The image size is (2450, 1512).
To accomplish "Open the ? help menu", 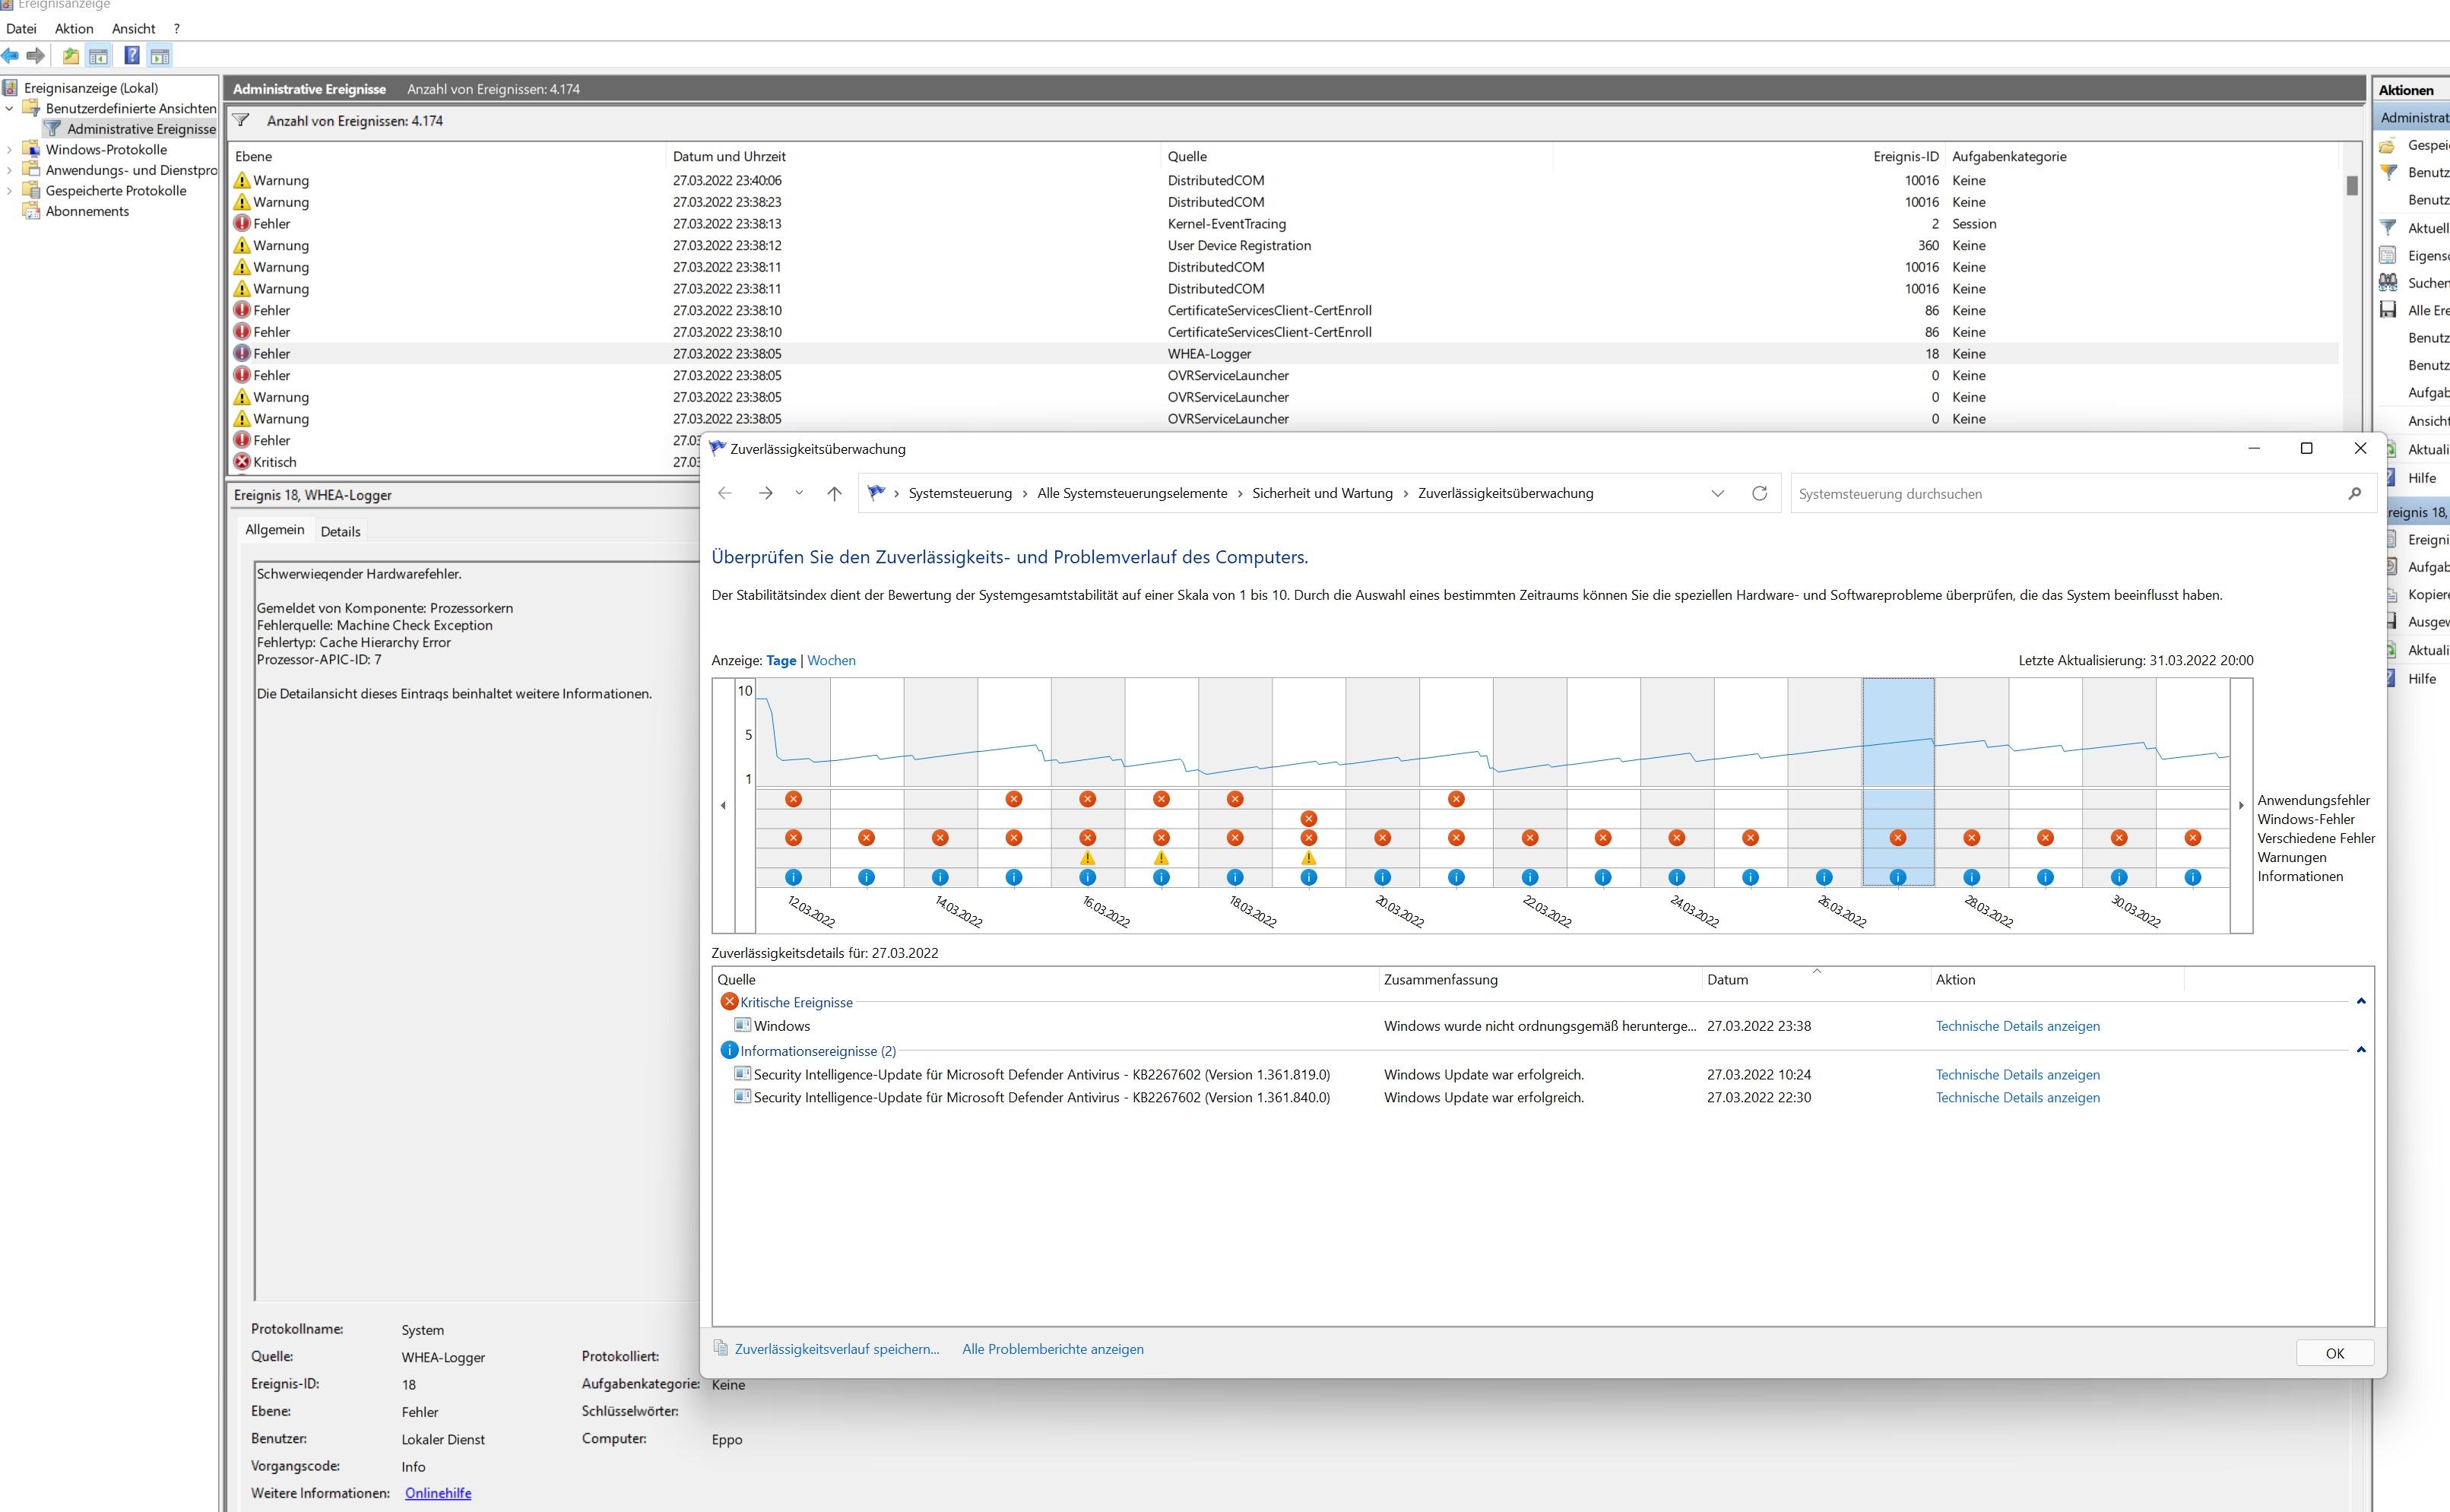I will (177, 29).
